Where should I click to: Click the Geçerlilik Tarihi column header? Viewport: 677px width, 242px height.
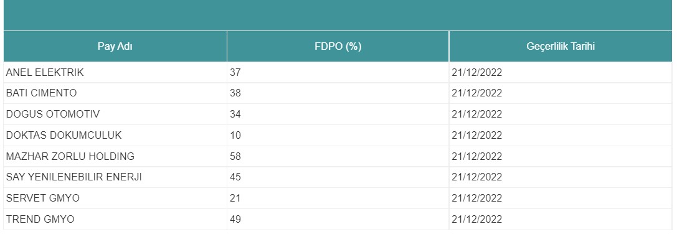[x=561, y=46]
